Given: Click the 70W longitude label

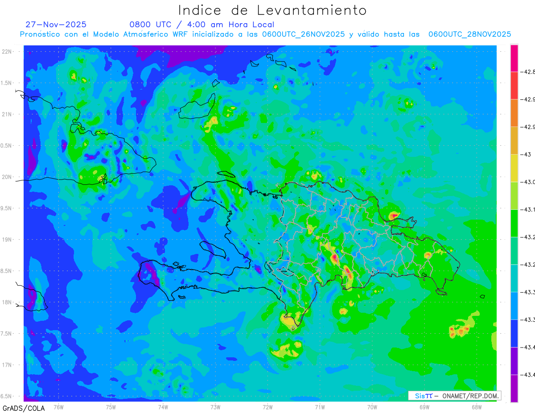Looking at the screenshot, I should pyautogui.click(x=372, y=407).
